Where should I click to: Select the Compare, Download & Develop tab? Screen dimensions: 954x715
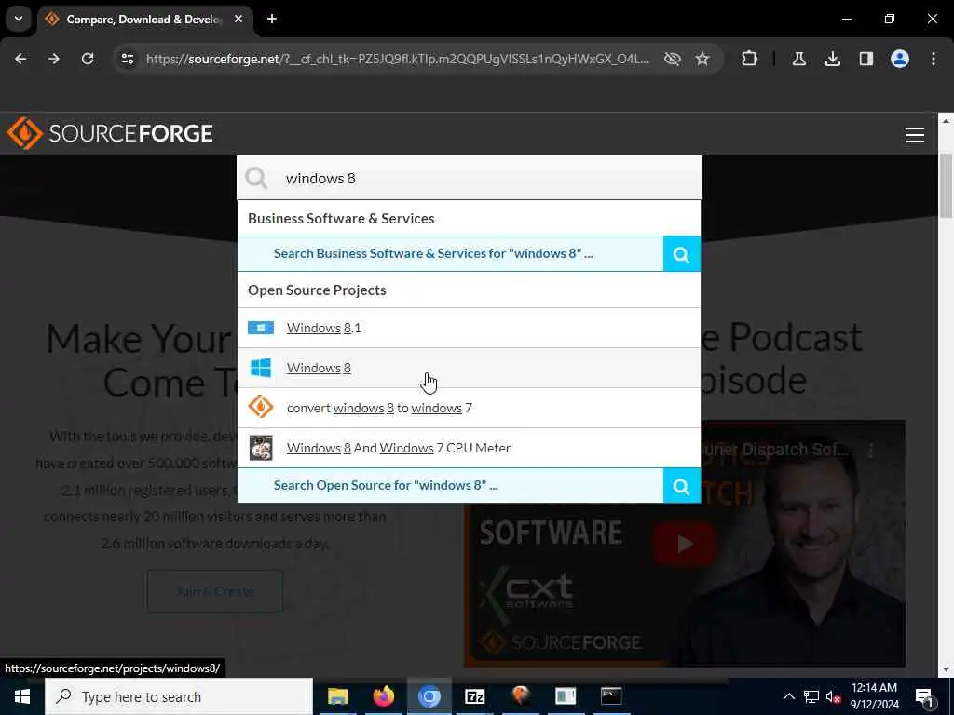click(144, 20)
